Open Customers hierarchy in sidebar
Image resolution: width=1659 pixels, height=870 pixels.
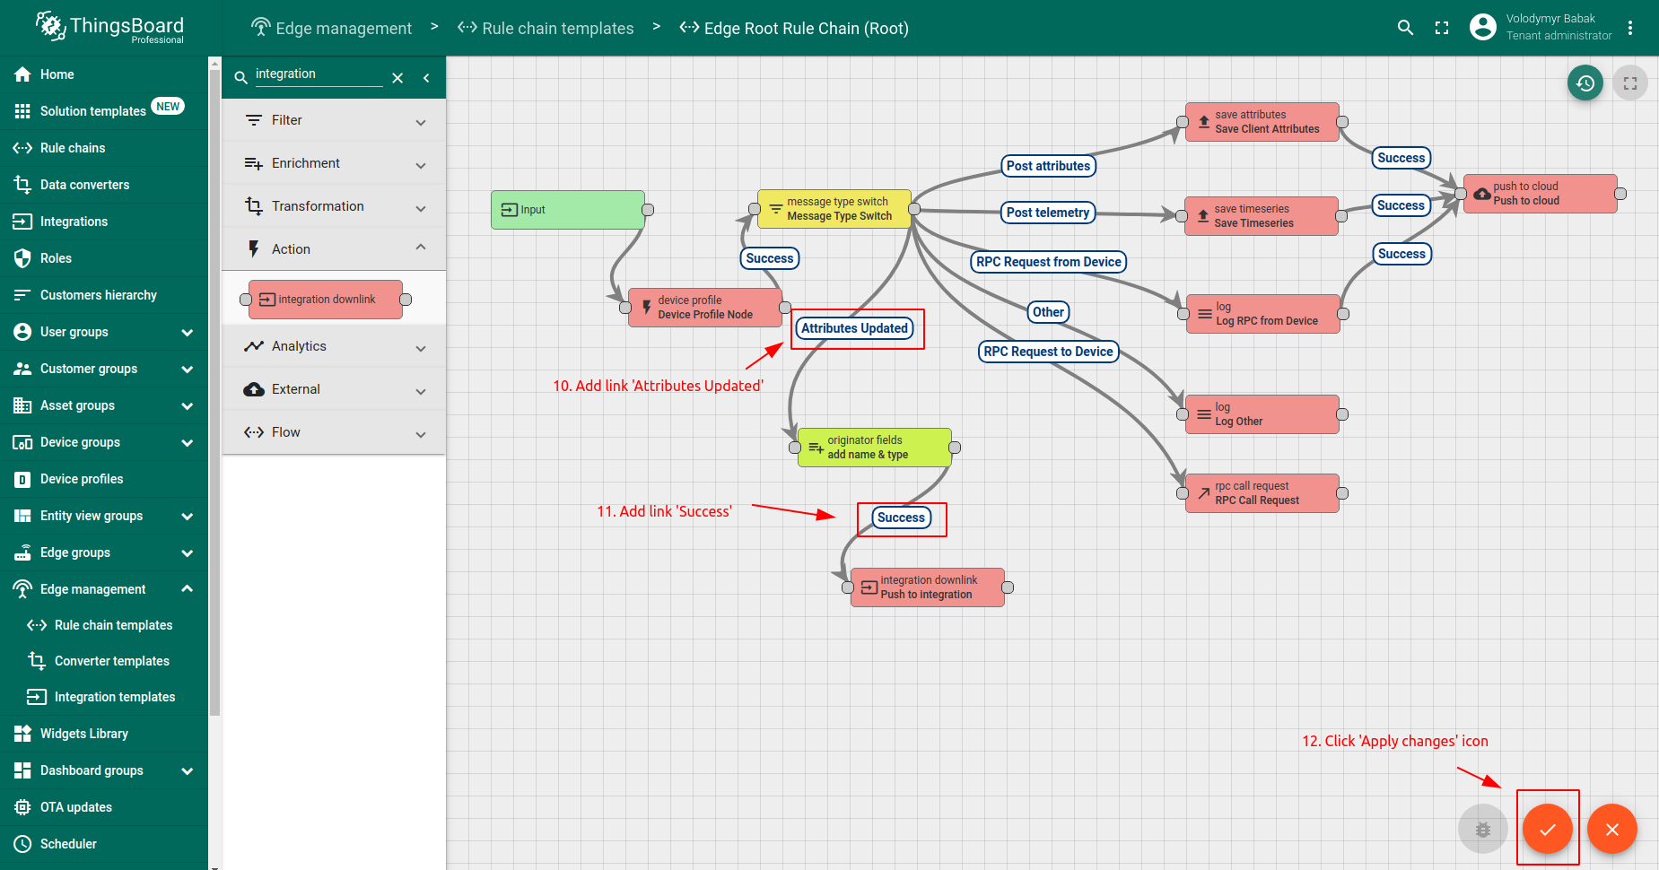(104, 295)
